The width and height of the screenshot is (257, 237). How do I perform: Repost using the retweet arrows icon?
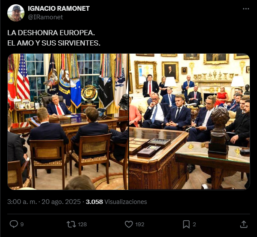71,225
